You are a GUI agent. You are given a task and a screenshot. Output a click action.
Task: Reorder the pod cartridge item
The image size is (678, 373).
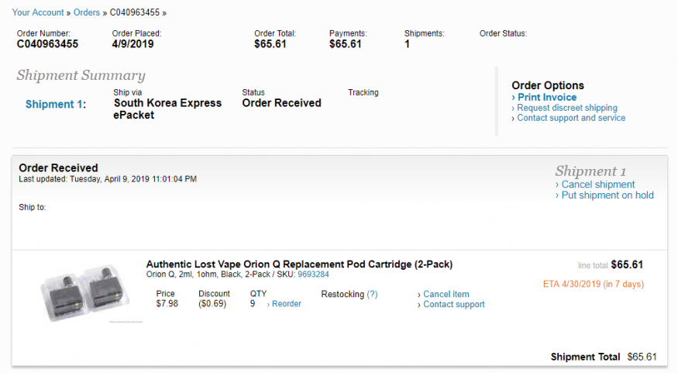point(286,304)
